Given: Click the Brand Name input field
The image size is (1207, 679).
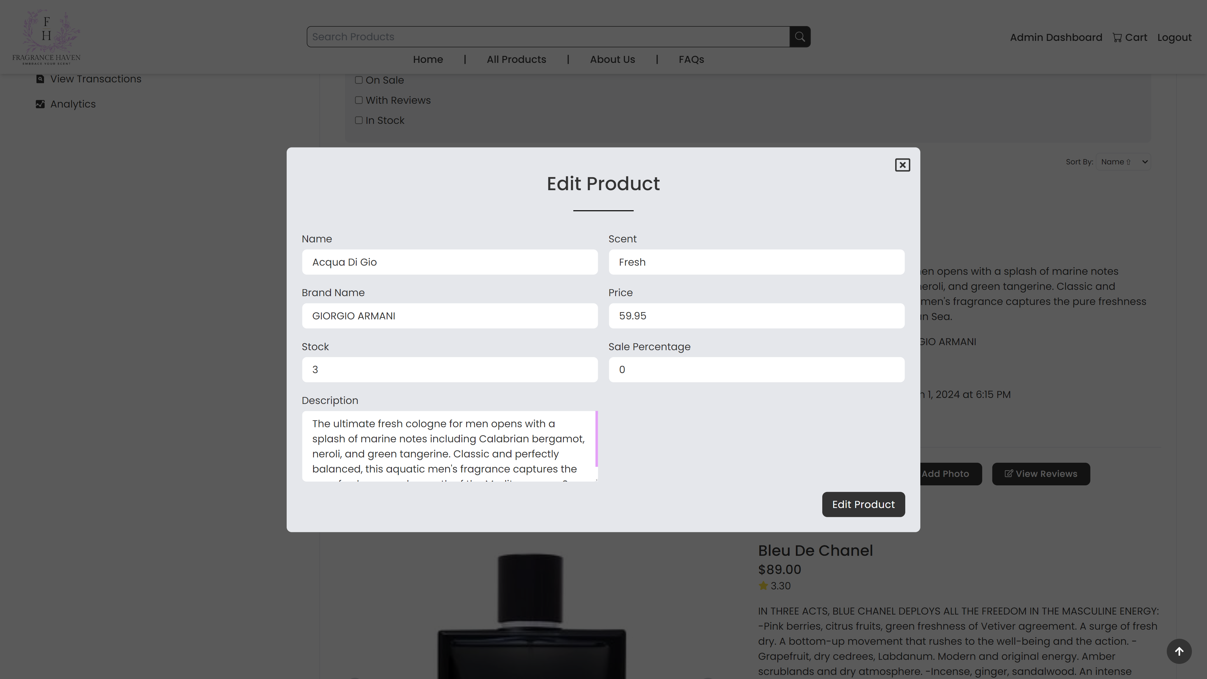Looking at the screenshot, I should (x=450, y=316).
